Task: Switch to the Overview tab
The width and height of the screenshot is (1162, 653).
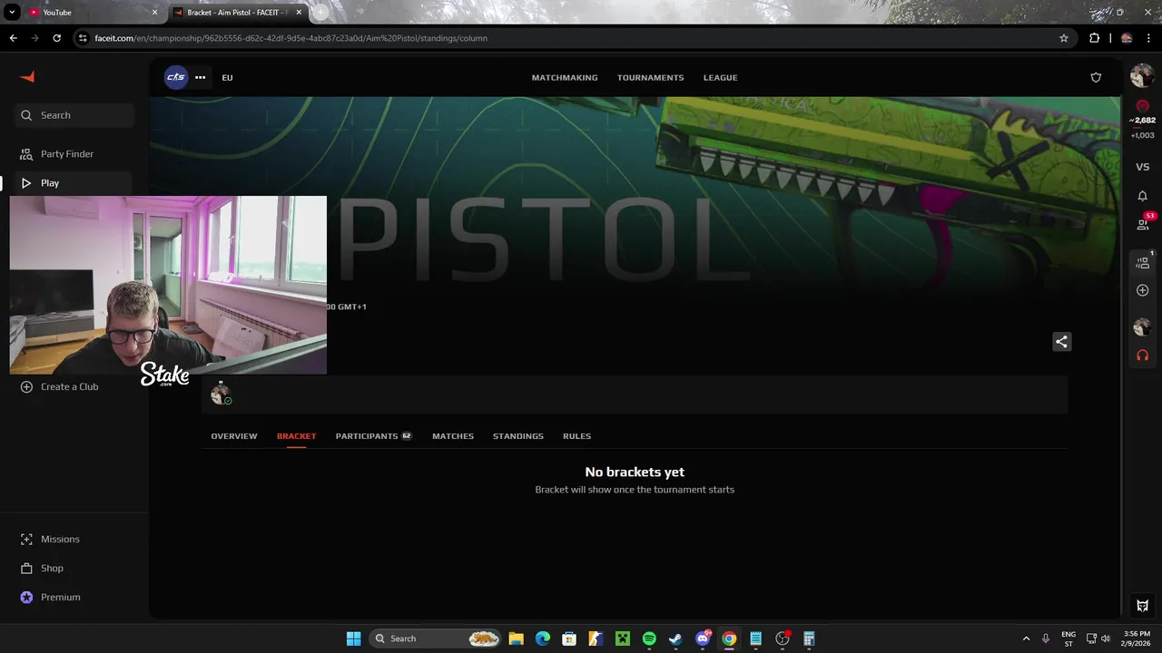Action: [234, 436]
